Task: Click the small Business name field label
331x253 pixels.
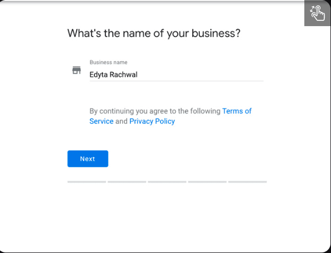Action: 108,63
